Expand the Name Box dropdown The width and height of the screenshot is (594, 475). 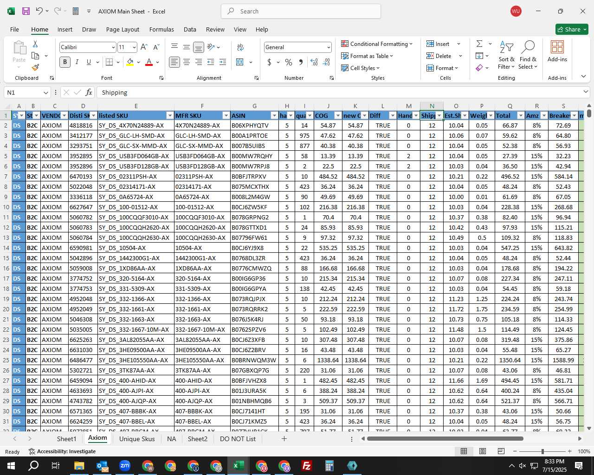(45, 92)
